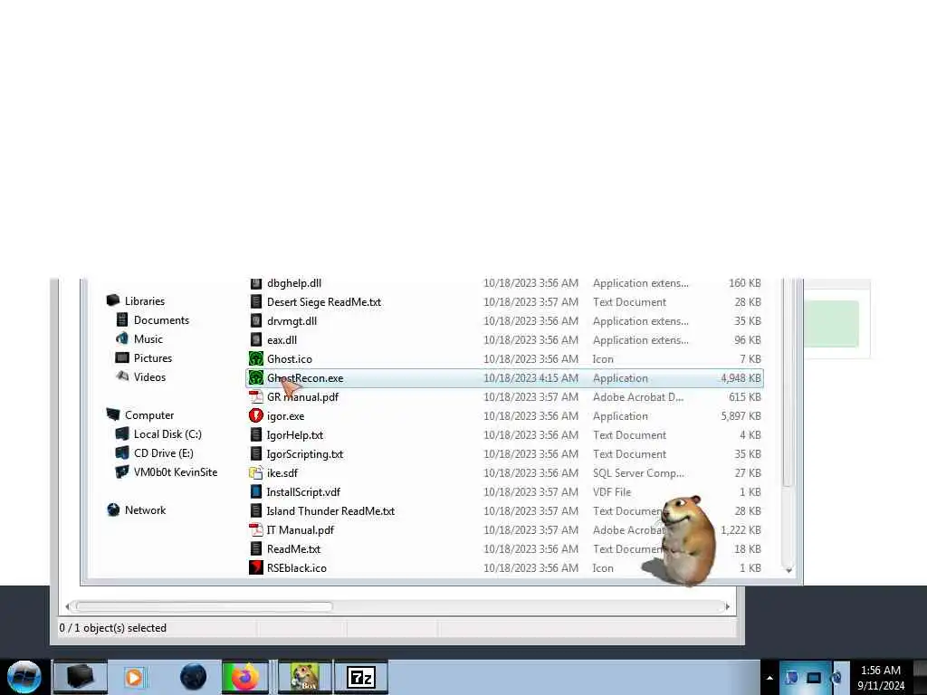
Task: Click the horizontal scrollbar right arrow
Action: click(x=727, y=606)
